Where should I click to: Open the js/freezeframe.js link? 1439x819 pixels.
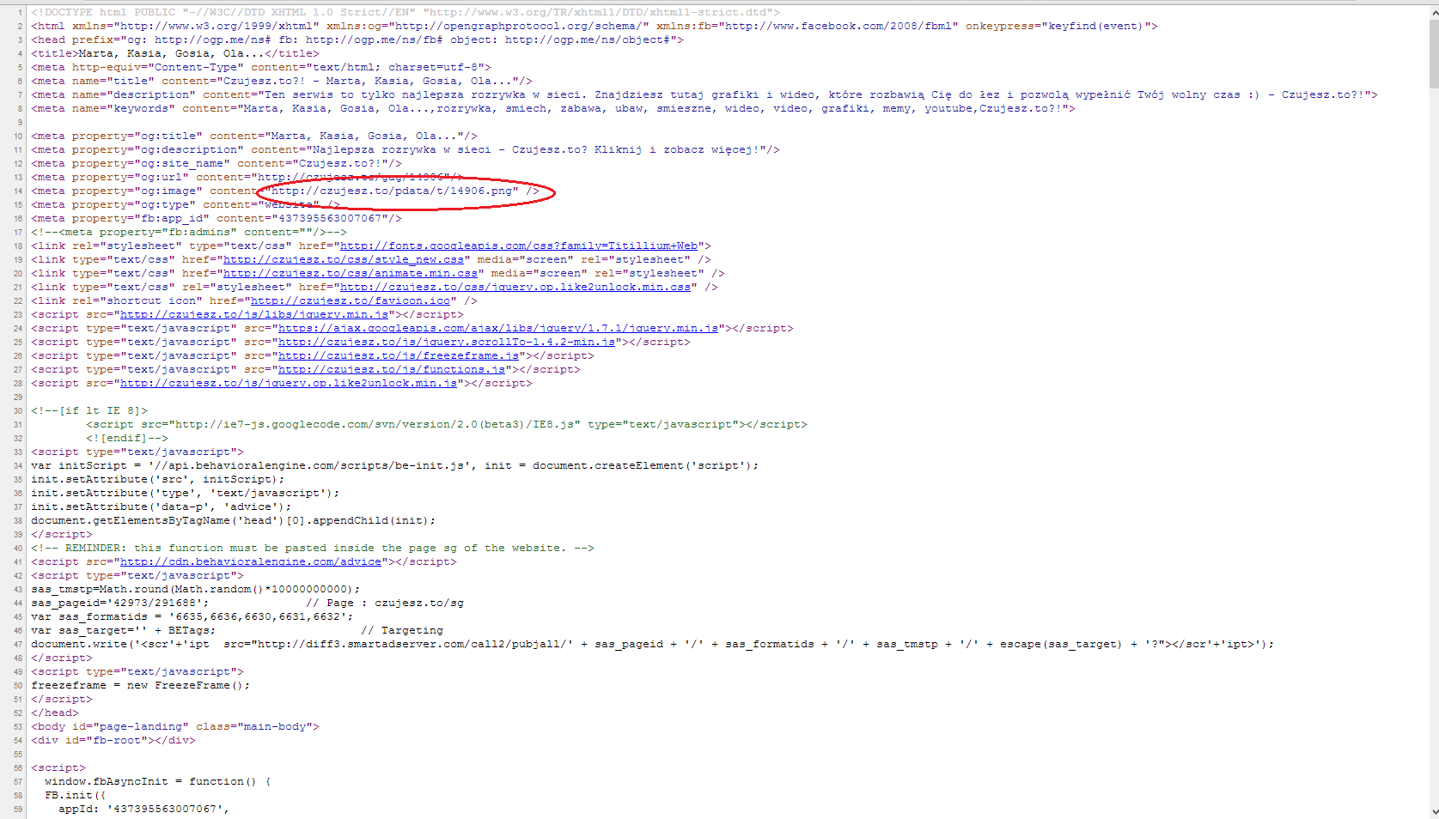pyautogui.click(x=399, y=355)
